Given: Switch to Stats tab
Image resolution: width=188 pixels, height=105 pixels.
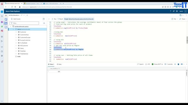Looking at the screenshot, I should coord(59,64).
